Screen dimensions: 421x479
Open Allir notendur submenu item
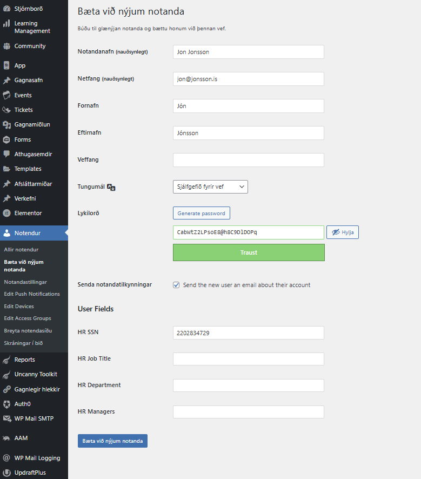pyautogui.click(x=21, y=250)
